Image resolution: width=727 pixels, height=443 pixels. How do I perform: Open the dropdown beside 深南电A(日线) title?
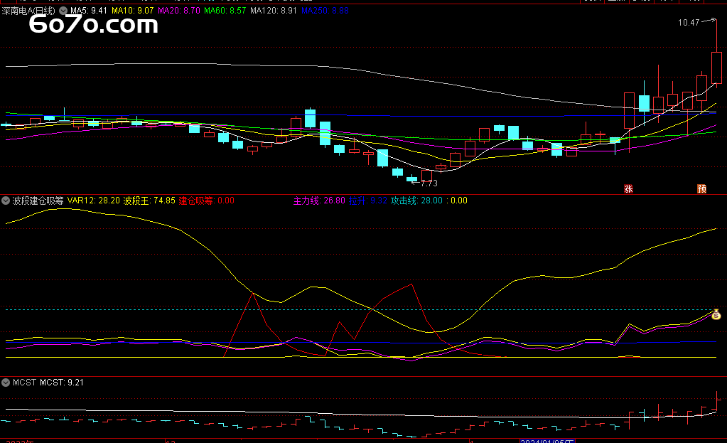click(63, 11)
